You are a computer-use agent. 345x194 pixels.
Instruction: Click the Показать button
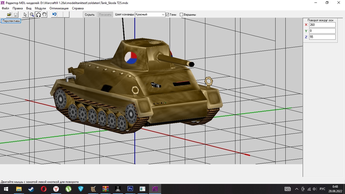[x=105, y=15]
